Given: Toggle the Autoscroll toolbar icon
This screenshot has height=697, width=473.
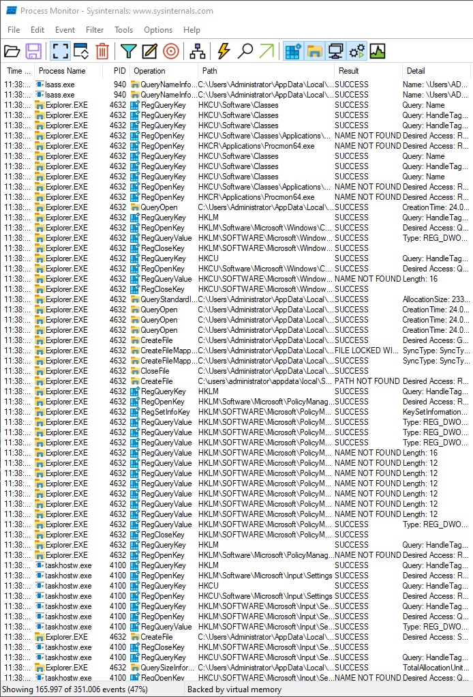Looking at the screenshot, I should pyautogui.click(x=81, y=51).
